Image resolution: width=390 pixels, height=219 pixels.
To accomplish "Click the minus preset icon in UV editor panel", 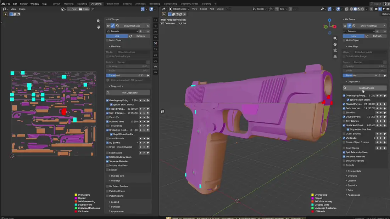I will coord(148,31).
